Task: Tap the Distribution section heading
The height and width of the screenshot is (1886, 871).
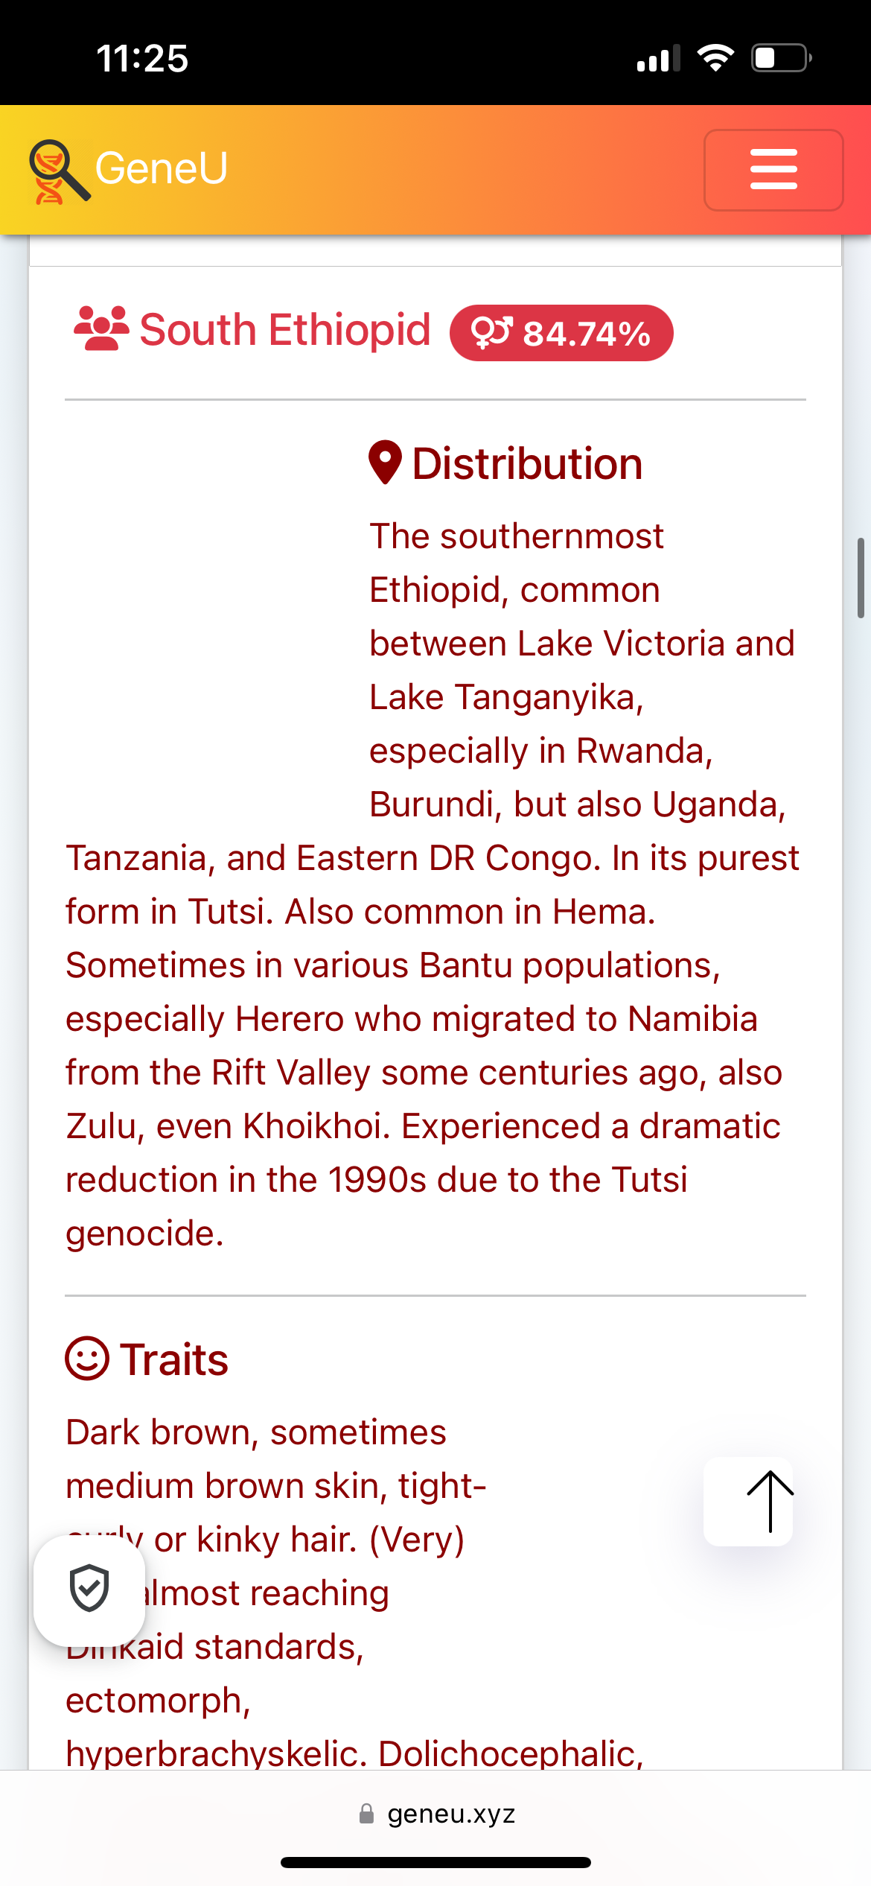Action: click(x=527, y=464)
